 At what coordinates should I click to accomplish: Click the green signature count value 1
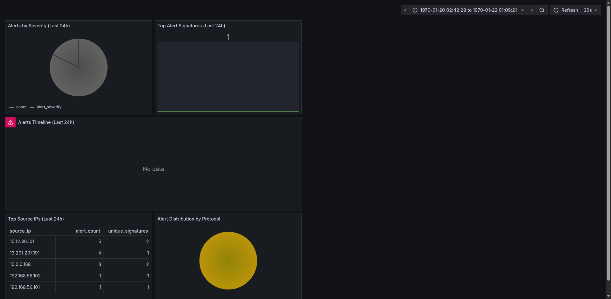(228, 37)
